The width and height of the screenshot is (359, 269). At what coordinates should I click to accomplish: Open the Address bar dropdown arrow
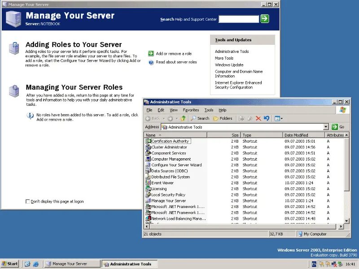pyautogui.click(x=326, y=127)
